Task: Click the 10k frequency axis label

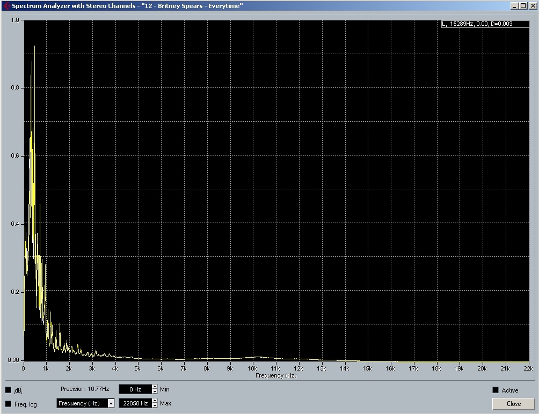Action: [252, 369]
